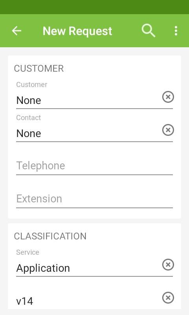Tap the back arrow icon
The height and width of the screenshot is (315, 189).
click(x=17, y=31)
